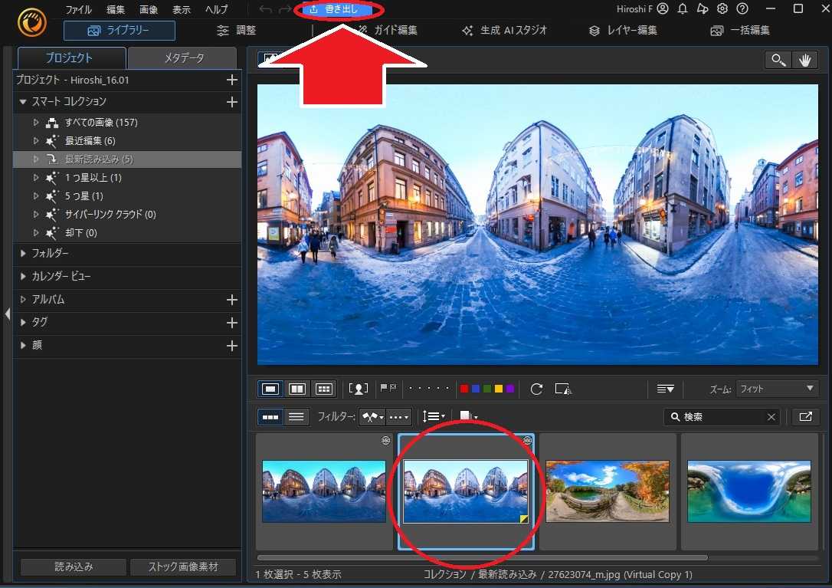Expand the フォルダー section in the sidebar
This screenshot has height=588, width=832.
click(x=22, y=254)
